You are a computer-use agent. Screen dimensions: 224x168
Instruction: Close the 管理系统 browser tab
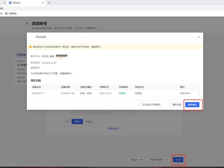43,3
